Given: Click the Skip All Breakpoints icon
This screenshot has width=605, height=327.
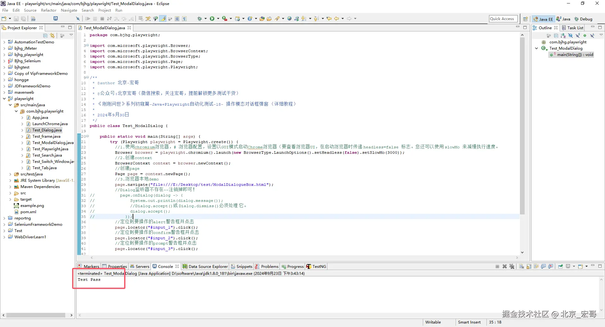Looking at the screenshot, I should coord(78,19).
